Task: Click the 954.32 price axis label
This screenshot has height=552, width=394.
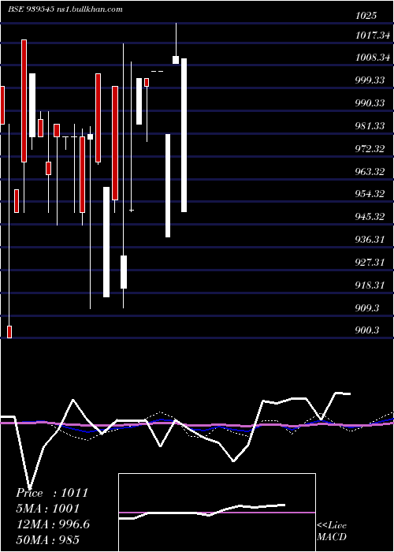Action: pos(370,194)
